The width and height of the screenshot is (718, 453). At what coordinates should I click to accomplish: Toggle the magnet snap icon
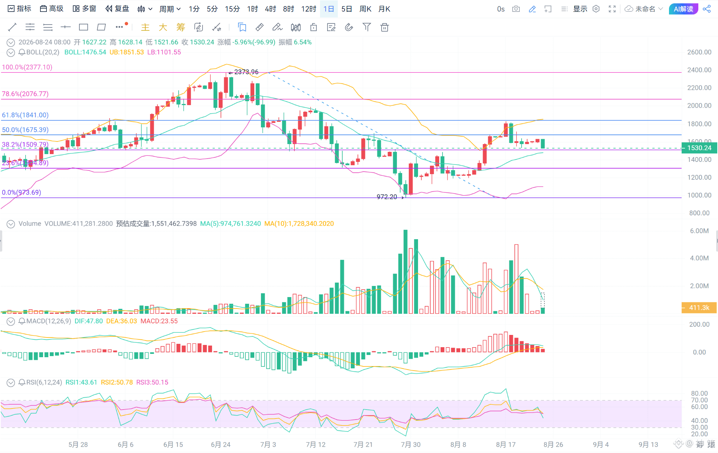(x=349, y=27)
